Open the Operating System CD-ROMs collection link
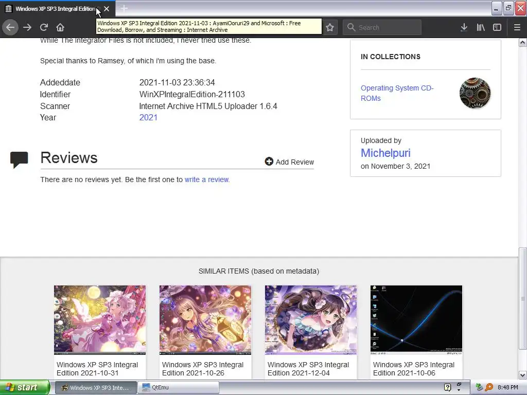This screenshot has height=395, width=527. pos(397,93)
